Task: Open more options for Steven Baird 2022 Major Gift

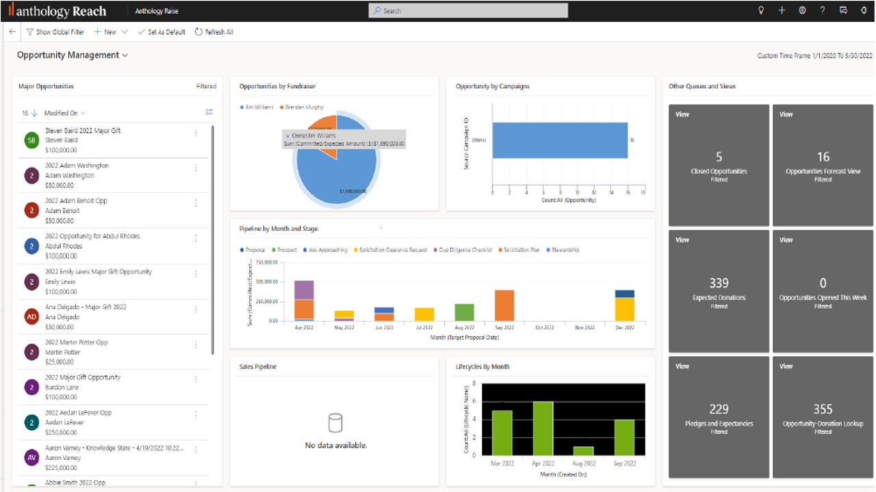Action: [196, 133]
